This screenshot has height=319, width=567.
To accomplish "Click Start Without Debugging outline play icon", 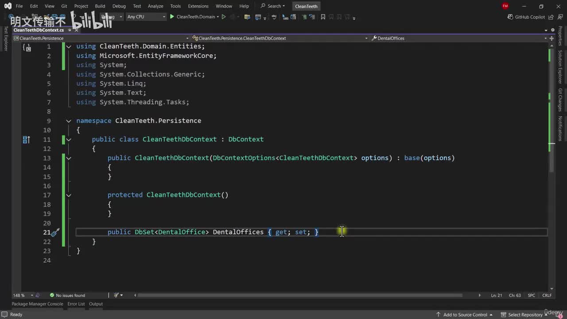I will click(224, 17).
